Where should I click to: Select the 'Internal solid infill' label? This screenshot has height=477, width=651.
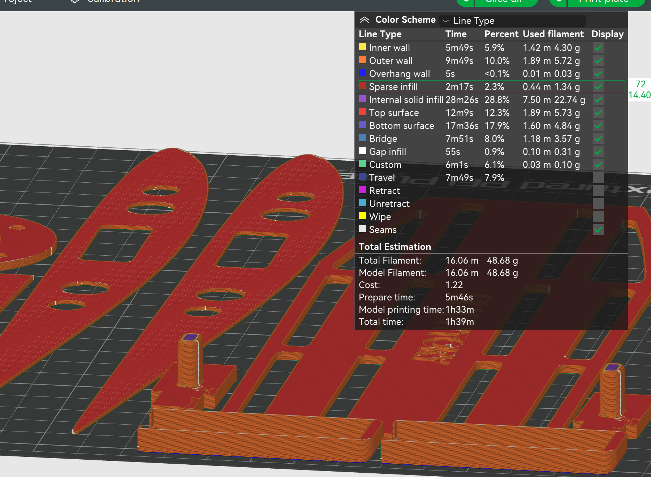click(406, 100)
